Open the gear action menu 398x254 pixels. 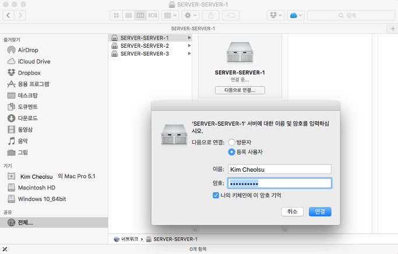click(191, 16)
